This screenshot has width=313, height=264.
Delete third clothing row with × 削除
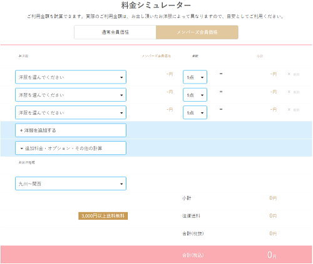[294, 110]
